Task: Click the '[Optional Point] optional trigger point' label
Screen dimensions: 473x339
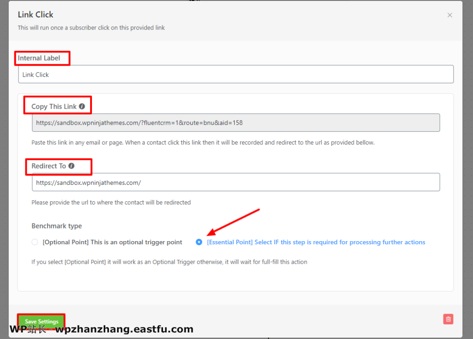Action: [x=112, y=242]
